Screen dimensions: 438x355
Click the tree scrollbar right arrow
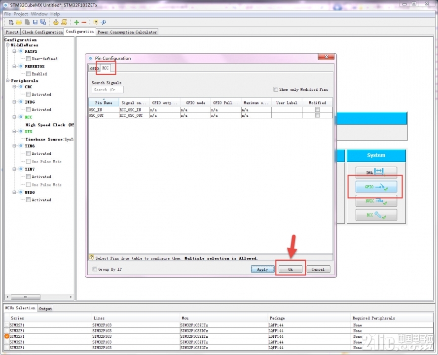71,297
